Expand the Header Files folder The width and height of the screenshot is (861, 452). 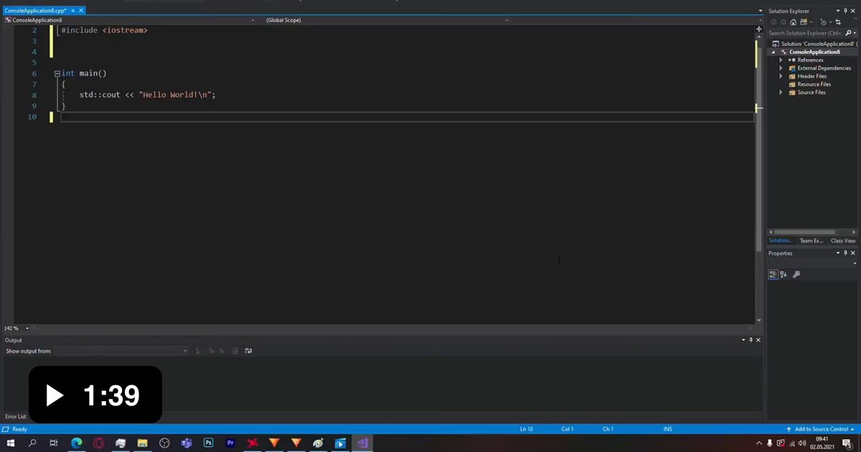click(781, 76)
